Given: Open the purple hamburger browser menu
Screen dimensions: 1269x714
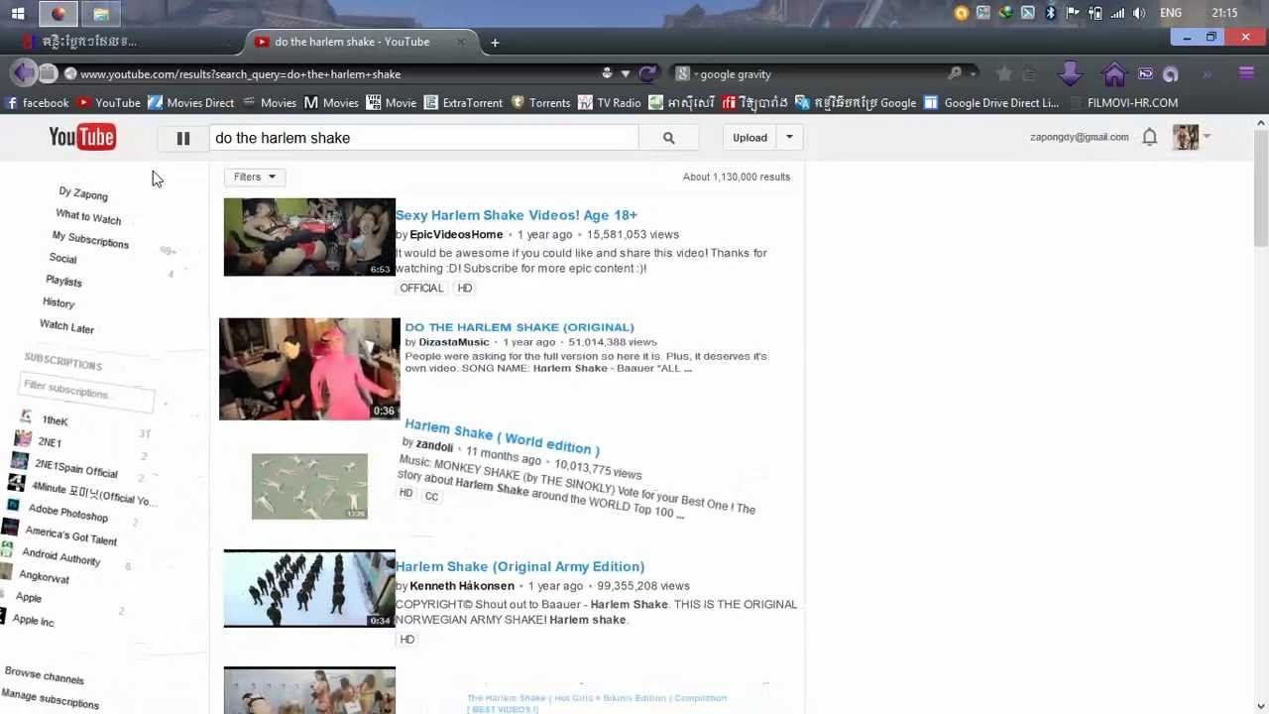Looking at the screenshot, I should 1246,73.
